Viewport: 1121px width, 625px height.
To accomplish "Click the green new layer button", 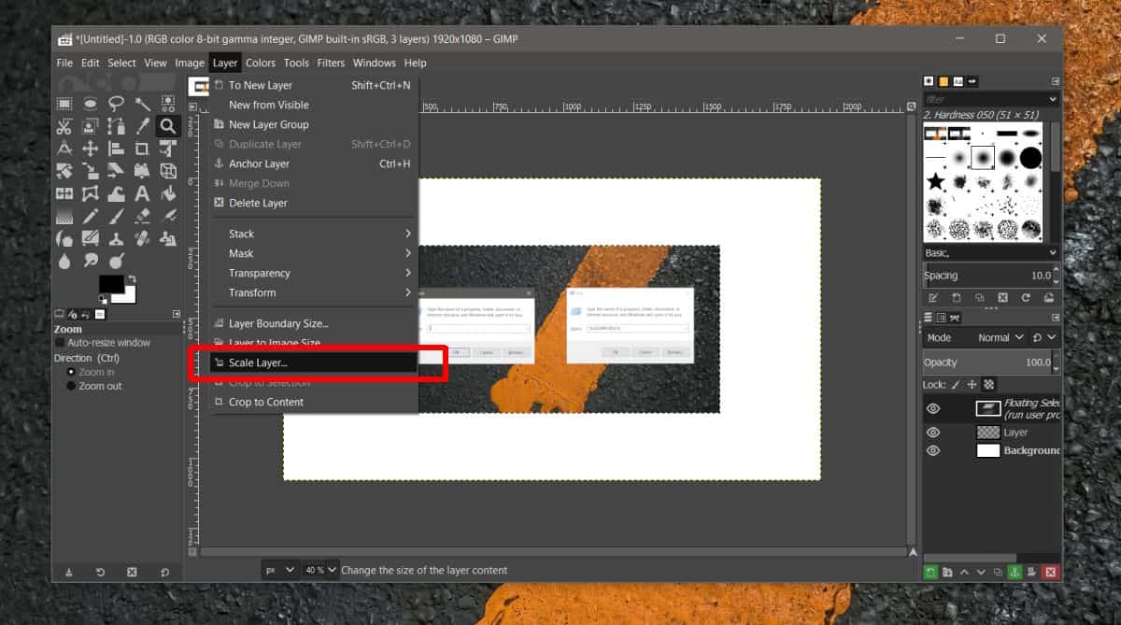I will 931,572.
